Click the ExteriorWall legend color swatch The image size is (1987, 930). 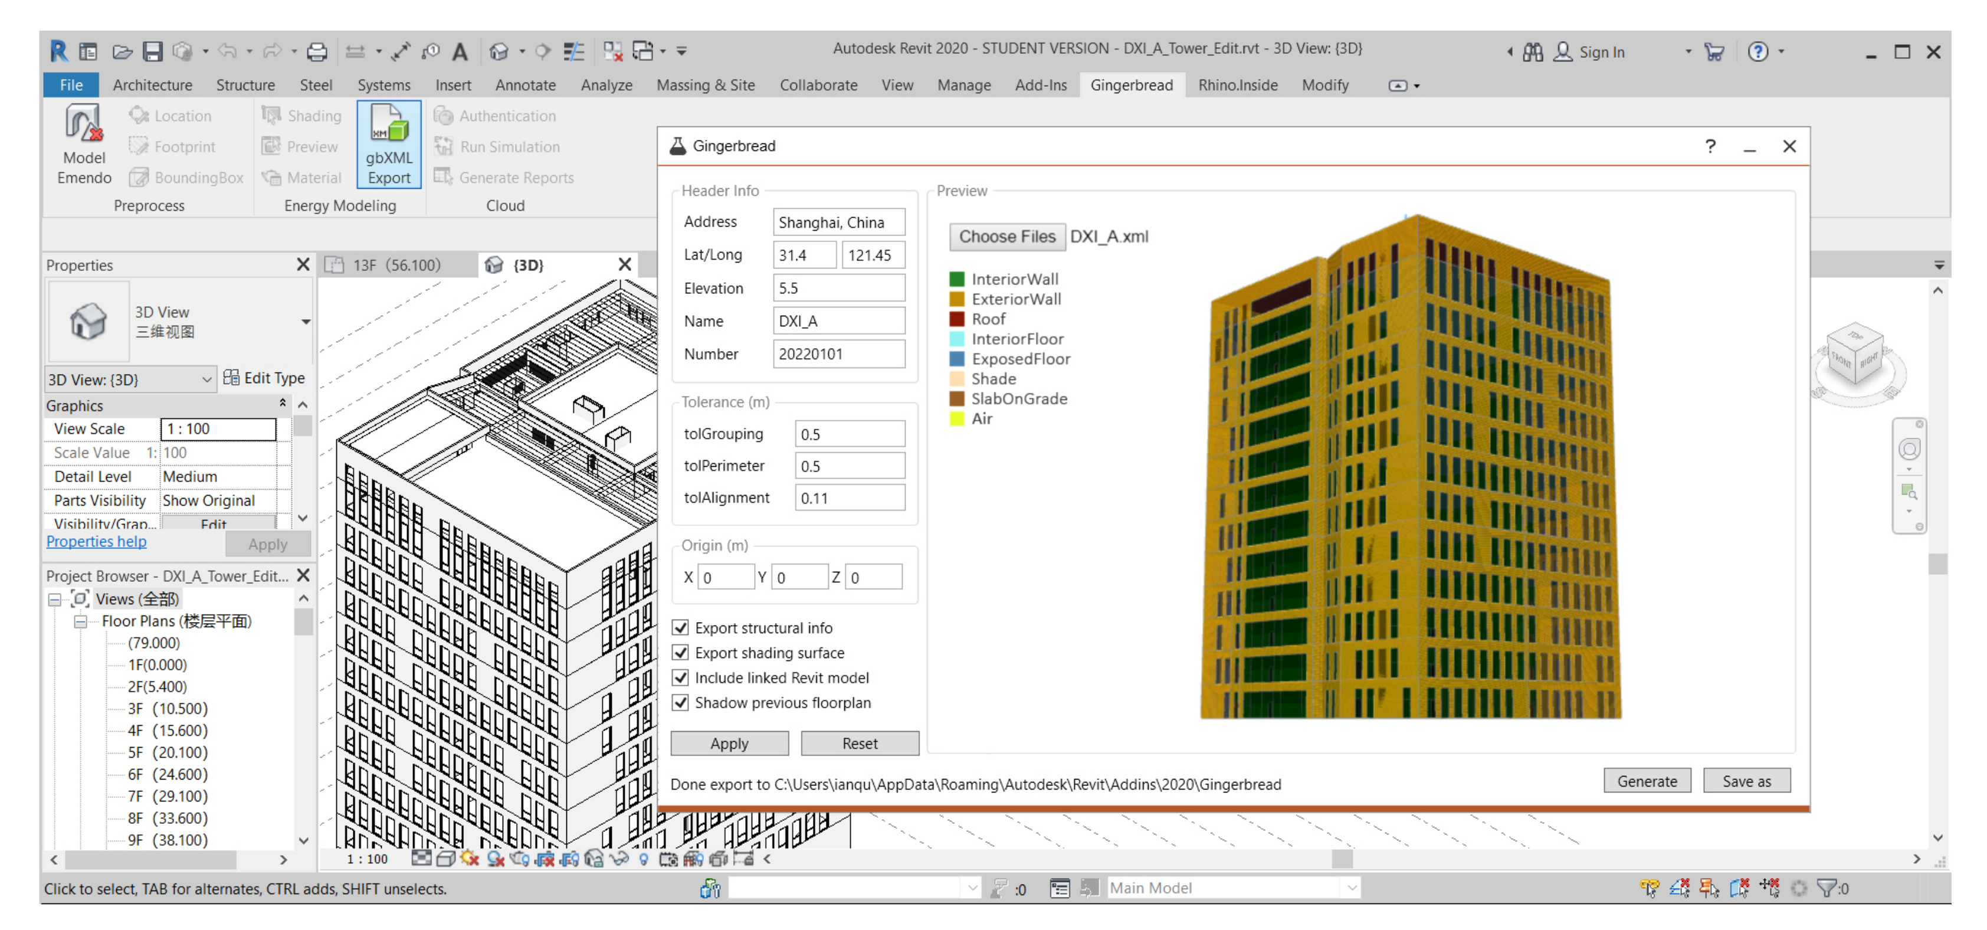tap(956, 299)
